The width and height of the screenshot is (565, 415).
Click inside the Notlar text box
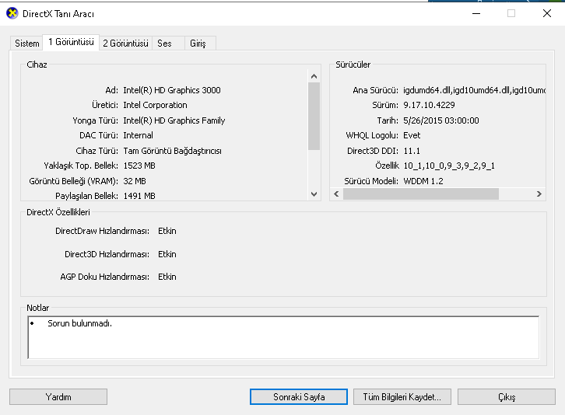pyautogui.click(x=283, y=337)
